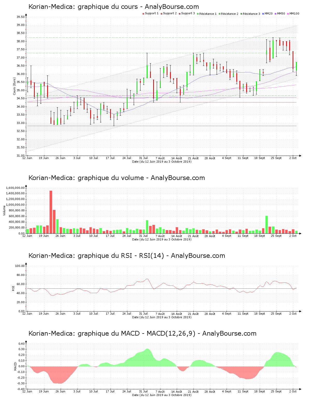The height and width of the screenshot is (402, 311).
Task: Click the Support 1 legend entry
Action: [x=151, y=13]
